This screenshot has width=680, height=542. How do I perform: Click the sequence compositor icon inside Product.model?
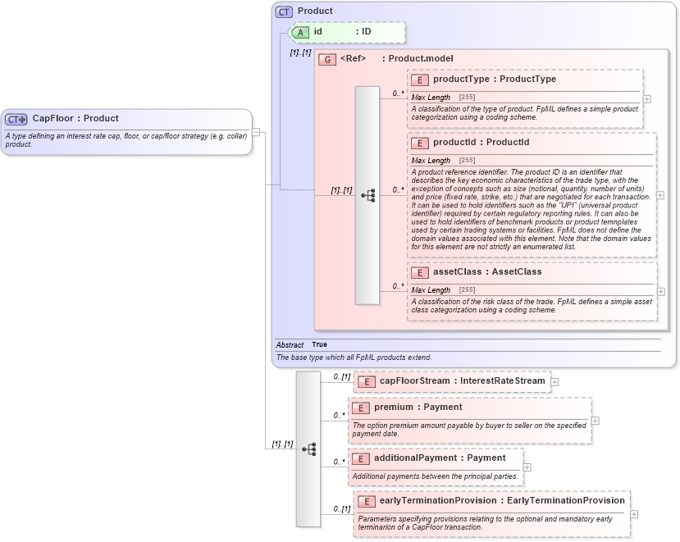coord(368,195)
